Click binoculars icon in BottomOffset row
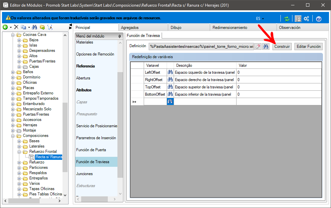Screen dimensions: 331x208 coord(170,94)
